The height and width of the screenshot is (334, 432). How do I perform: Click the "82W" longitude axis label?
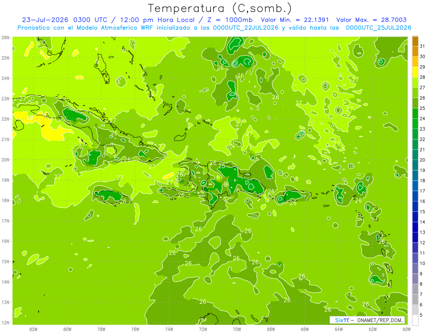[33, 329]
